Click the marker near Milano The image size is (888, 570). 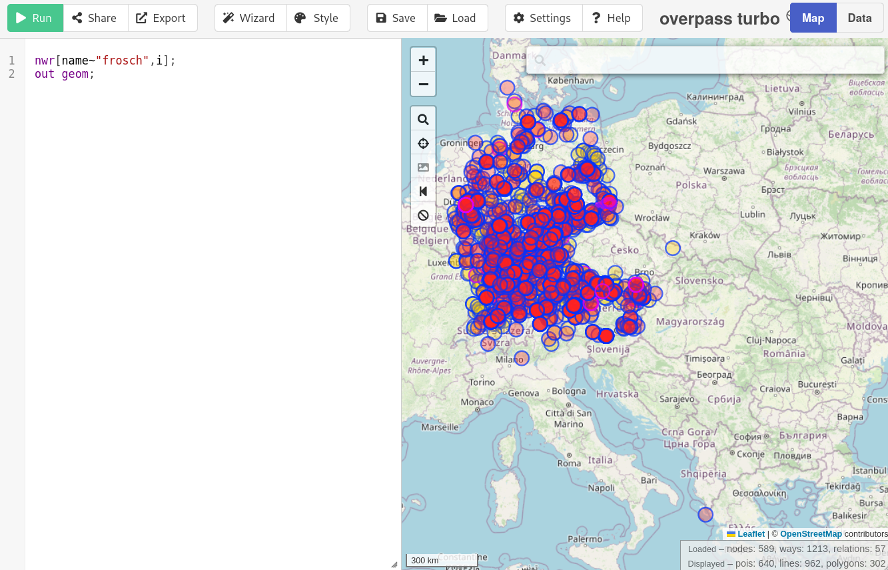coord(521,358)
